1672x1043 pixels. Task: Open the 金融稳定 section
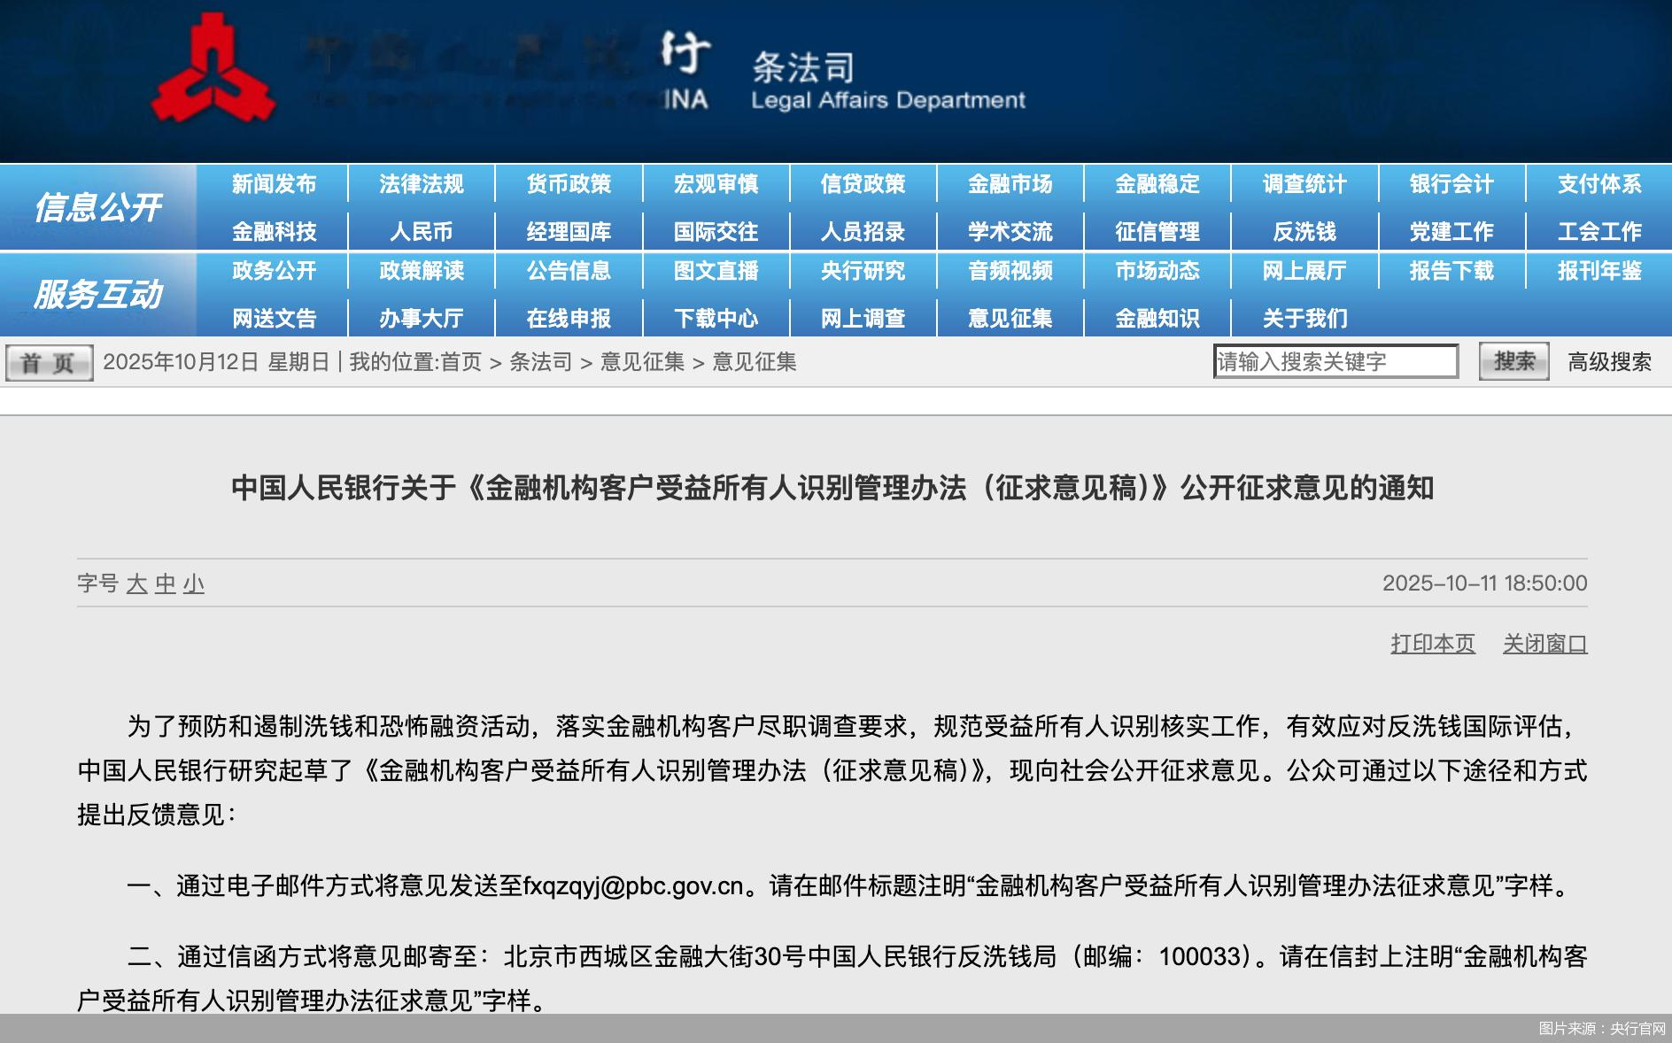(1157, 184)
